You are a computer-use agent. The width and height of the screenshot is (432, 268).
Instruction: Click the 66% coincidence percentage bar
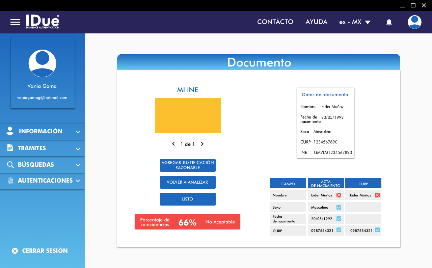coord(187,222)
